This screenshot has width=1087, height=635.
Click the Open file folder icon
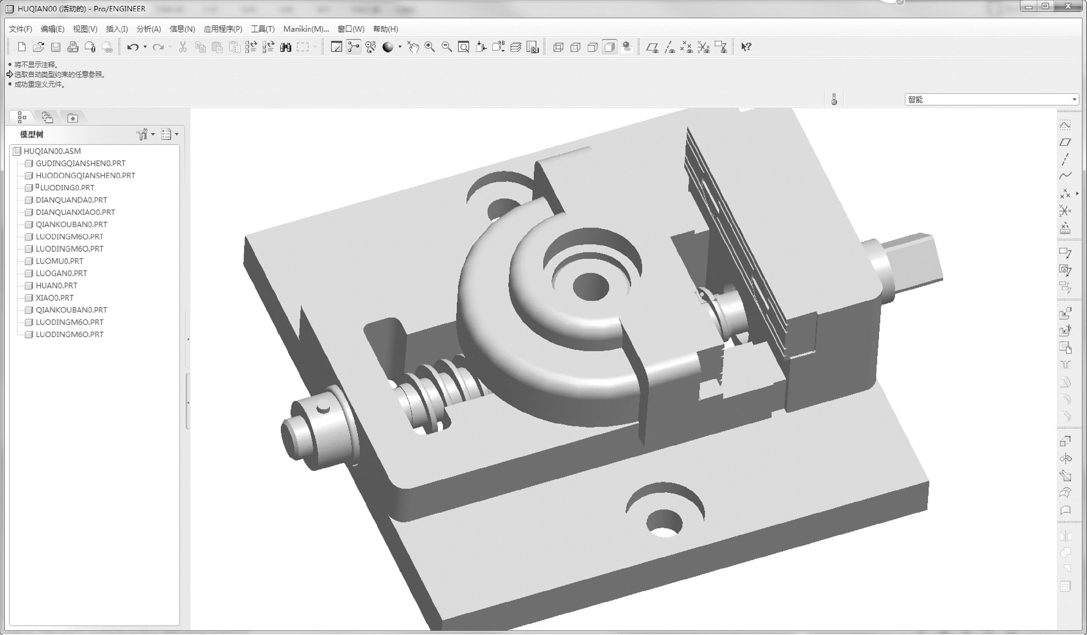pyautogui.click(x=38, y=47)
